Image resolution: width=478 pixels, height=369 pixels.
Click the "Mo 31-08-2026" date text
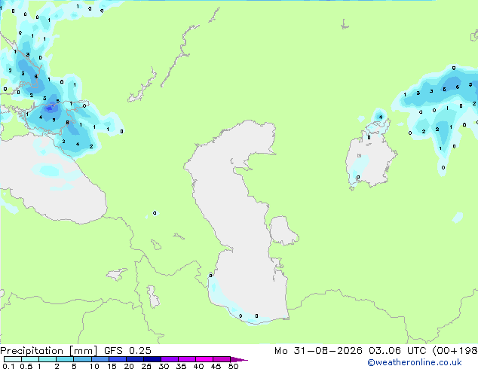[318, 351]
